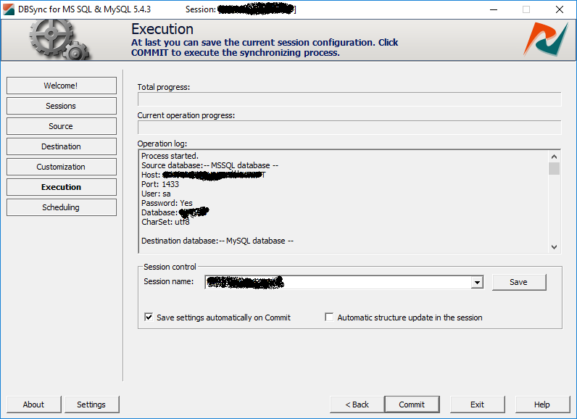The height and width of the screenshot is (419, 577).
Task: Click the 'CharSet: utf8' log line
Action: click(x=165, y=223)
